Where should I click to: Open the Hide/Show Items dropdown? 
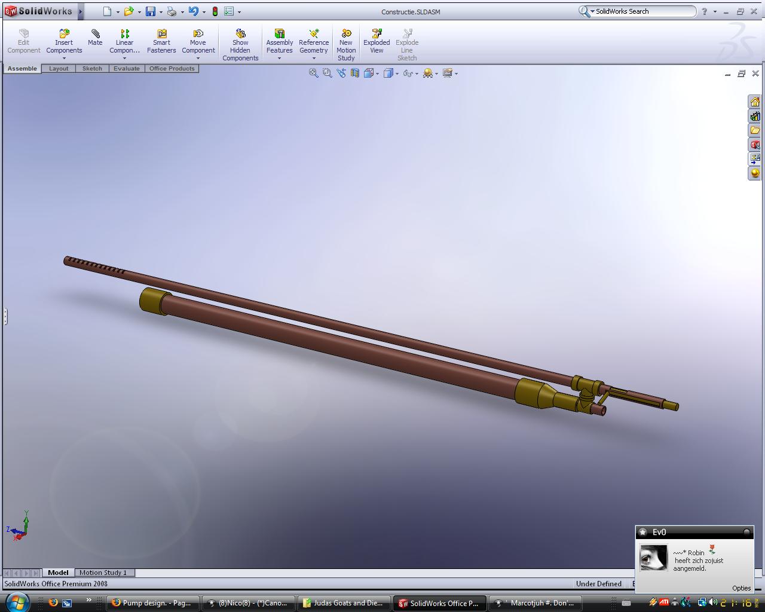417,74
